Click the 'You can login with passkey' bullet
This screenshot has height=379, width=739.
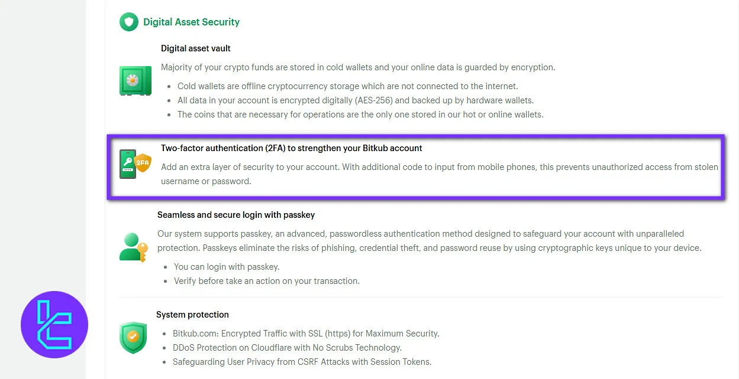point(227,267)
